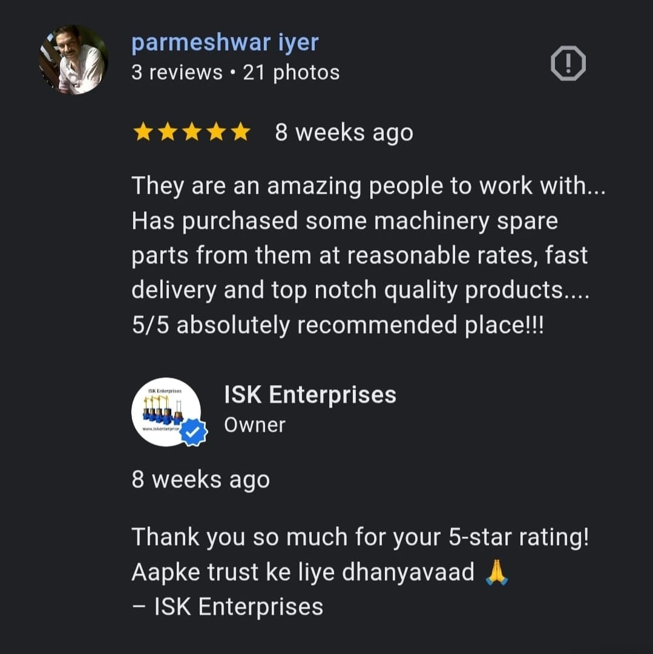This screenshot has width=653, height=654.
Task: Click the "3 reviews · 21 photos" line
Action: coord(235,73)
